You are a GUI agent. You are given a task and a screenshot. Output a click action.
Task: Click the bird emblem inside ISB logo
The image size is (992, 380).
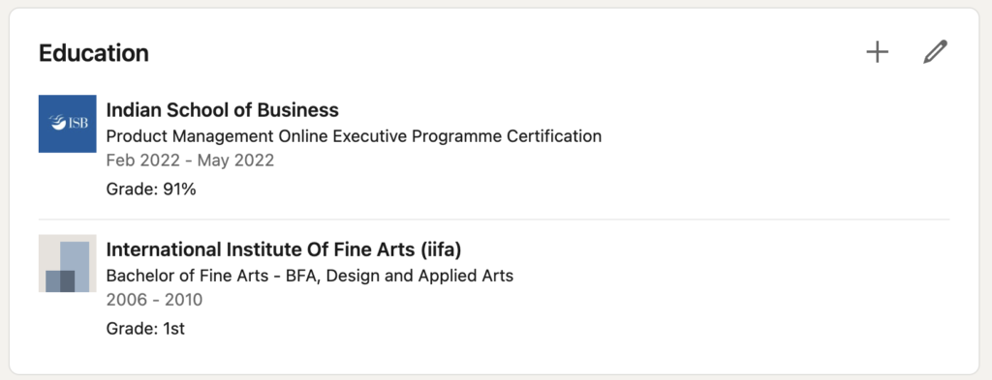57,123
